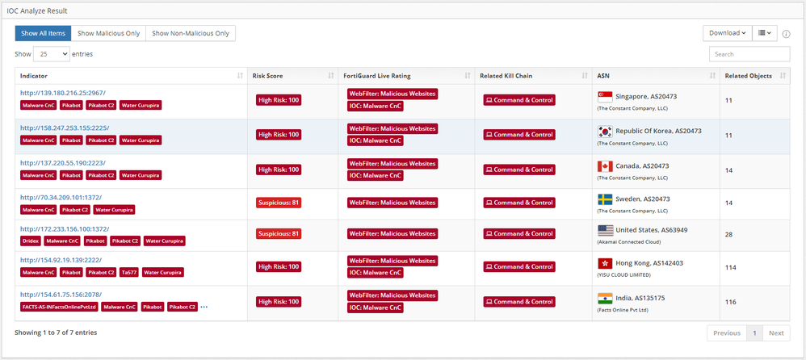Click Command & Control badge on India row
This screenshot has width=806, height=360.
click(x=519, y=301)
